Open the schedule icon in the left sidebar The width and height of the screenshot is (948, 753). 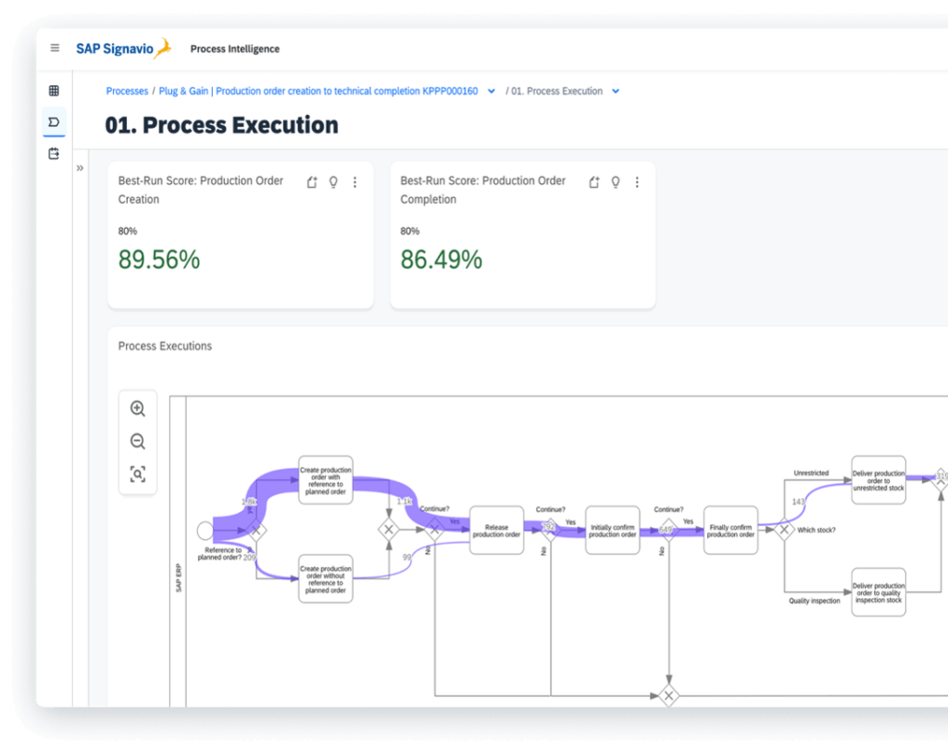[54, 154]
